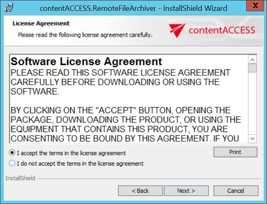
Task: Cancel the installation wizard
Action: click(236, 191)
